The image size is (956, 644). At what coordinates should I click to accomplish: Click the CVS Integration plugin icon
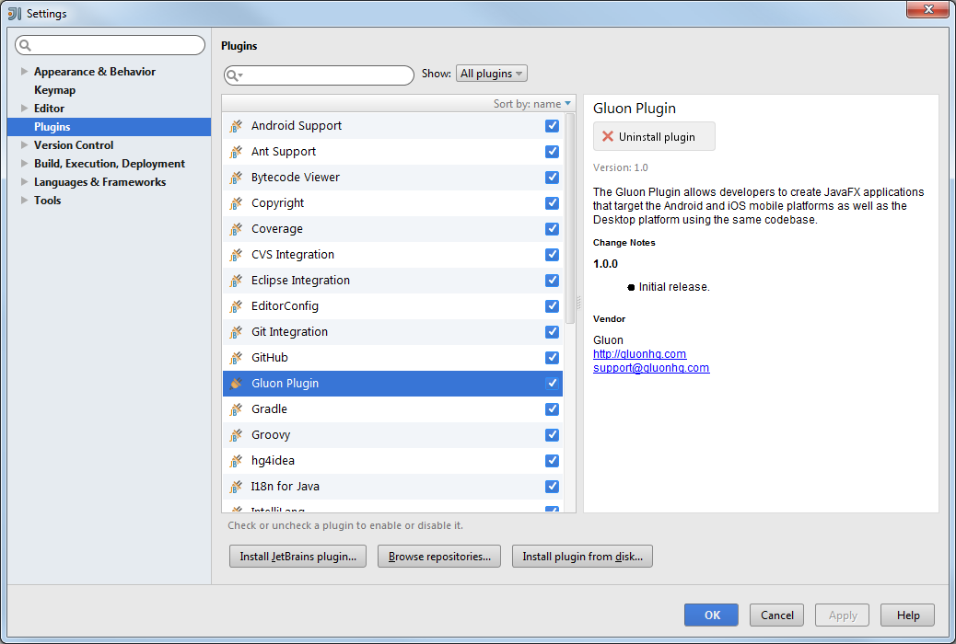236,255
